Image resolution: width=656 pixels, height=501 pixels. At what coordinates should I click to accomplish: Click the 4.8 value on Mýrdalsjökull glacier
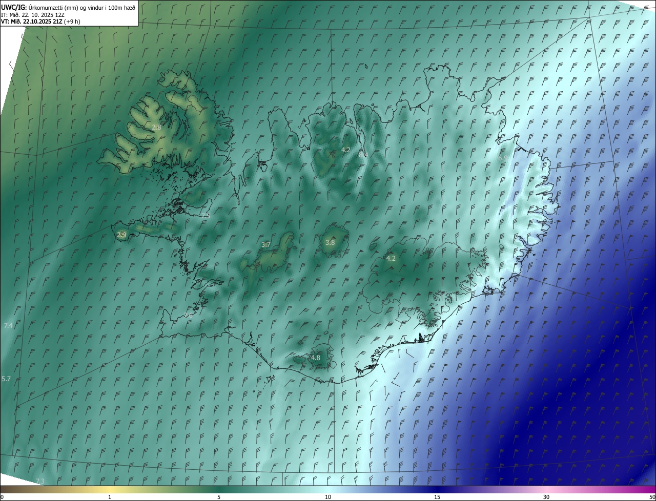pos(316,358)
